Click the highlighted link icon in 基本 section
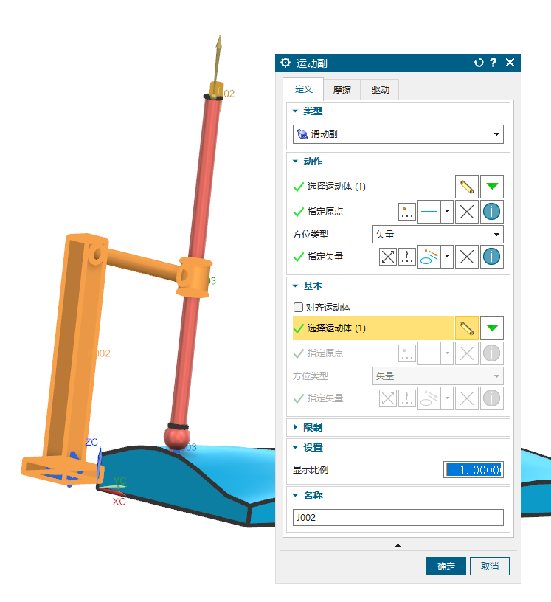 (x=465, y=328)
